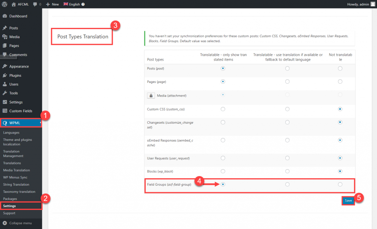Click the English language switcher
Screen dimensions: 377x229
coord(74,4)
